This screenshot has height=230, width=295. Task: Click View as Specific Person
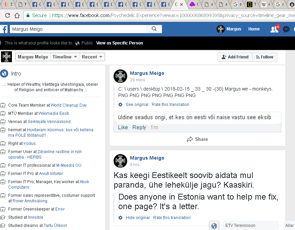[120, 43]
